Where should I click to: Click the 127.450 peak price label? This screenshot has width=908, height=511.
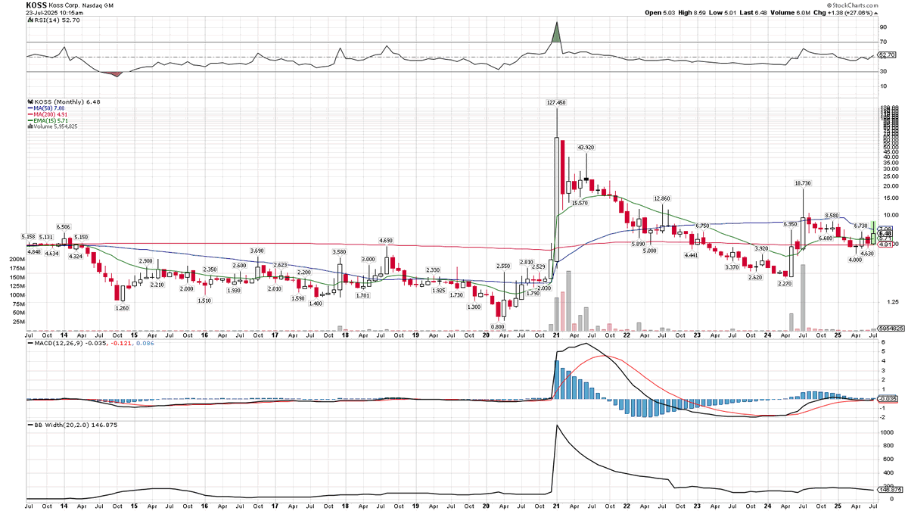pos(556,102)
